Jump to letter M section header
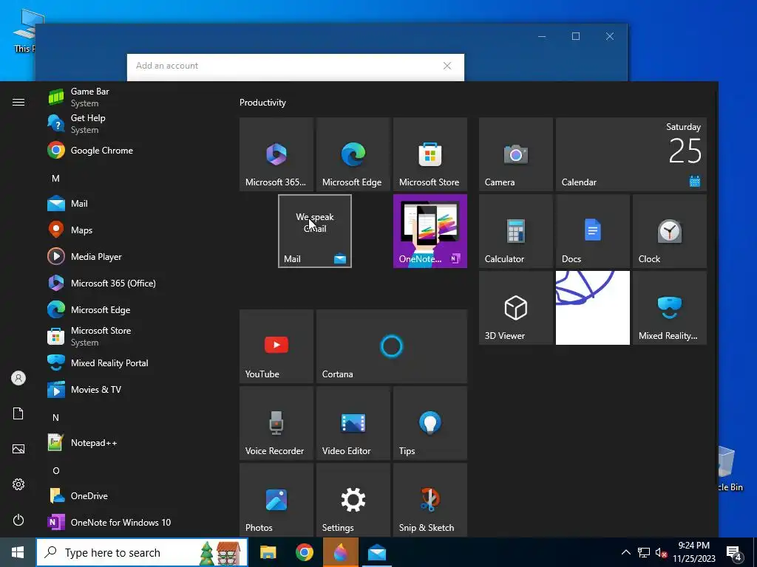757x567 pixels. tap(55, 179)
